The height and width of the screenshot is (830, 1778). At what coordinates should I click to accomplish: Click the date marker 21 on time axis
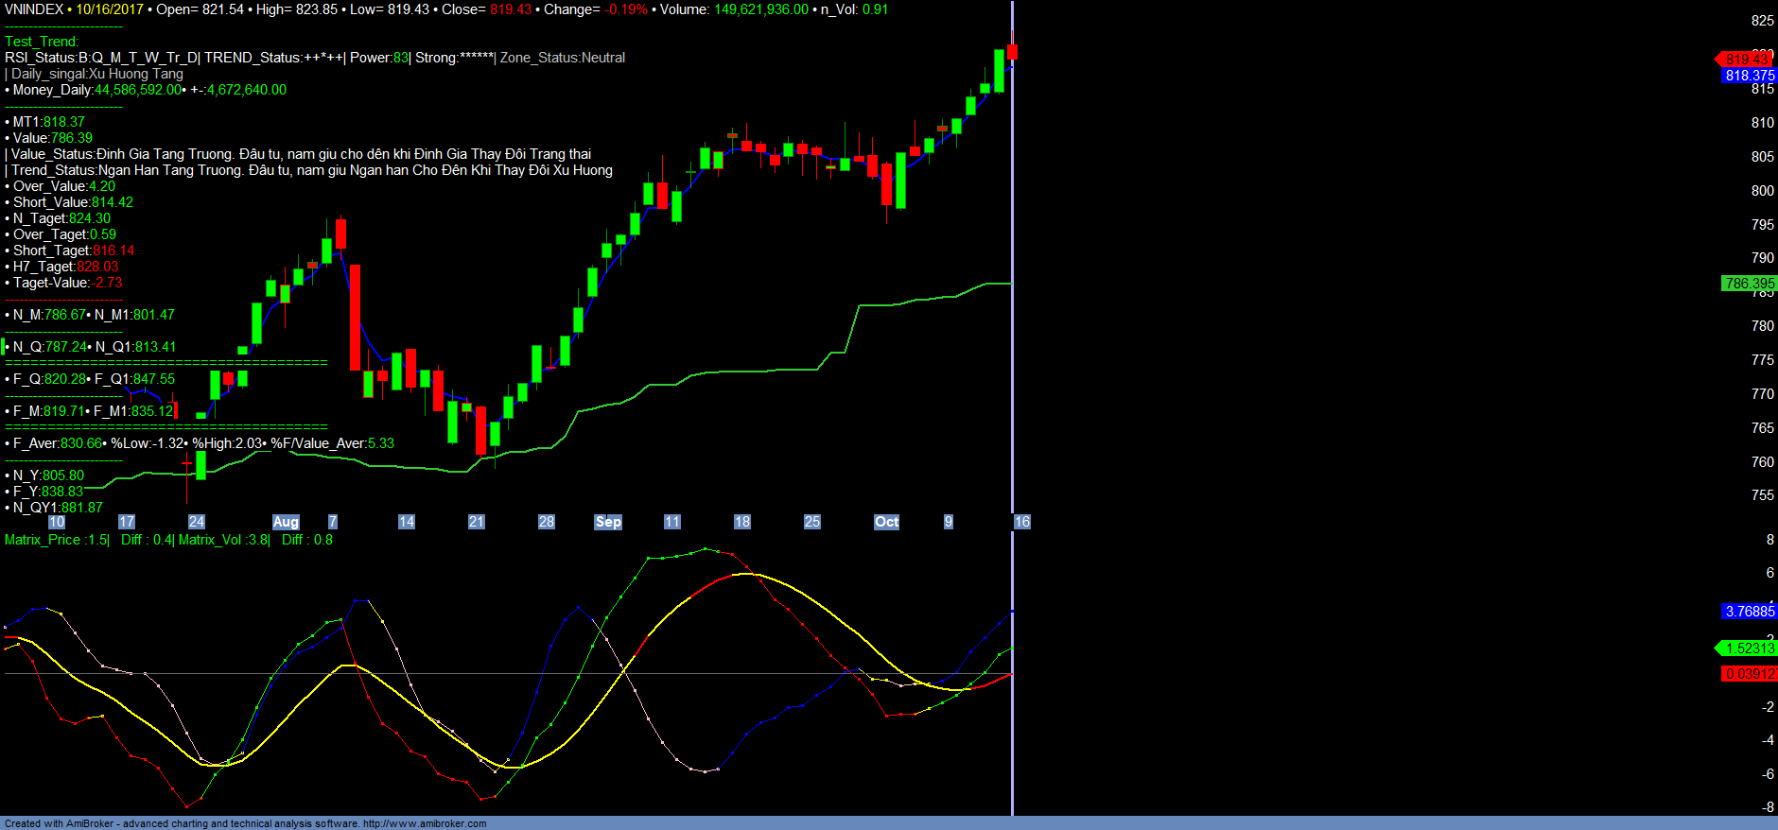pyautogui.click(x=477, y=522)
